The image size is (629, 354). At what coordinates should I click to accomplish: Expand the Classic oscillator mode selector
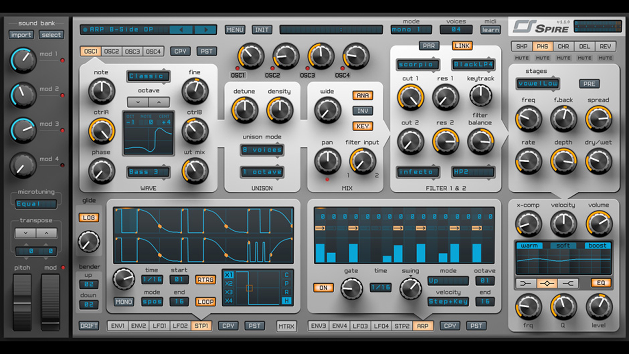tap(148, 76)
